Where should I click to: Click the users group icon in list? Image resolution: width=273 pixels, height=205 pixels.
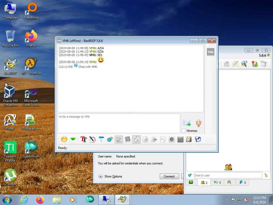[228, 167]
